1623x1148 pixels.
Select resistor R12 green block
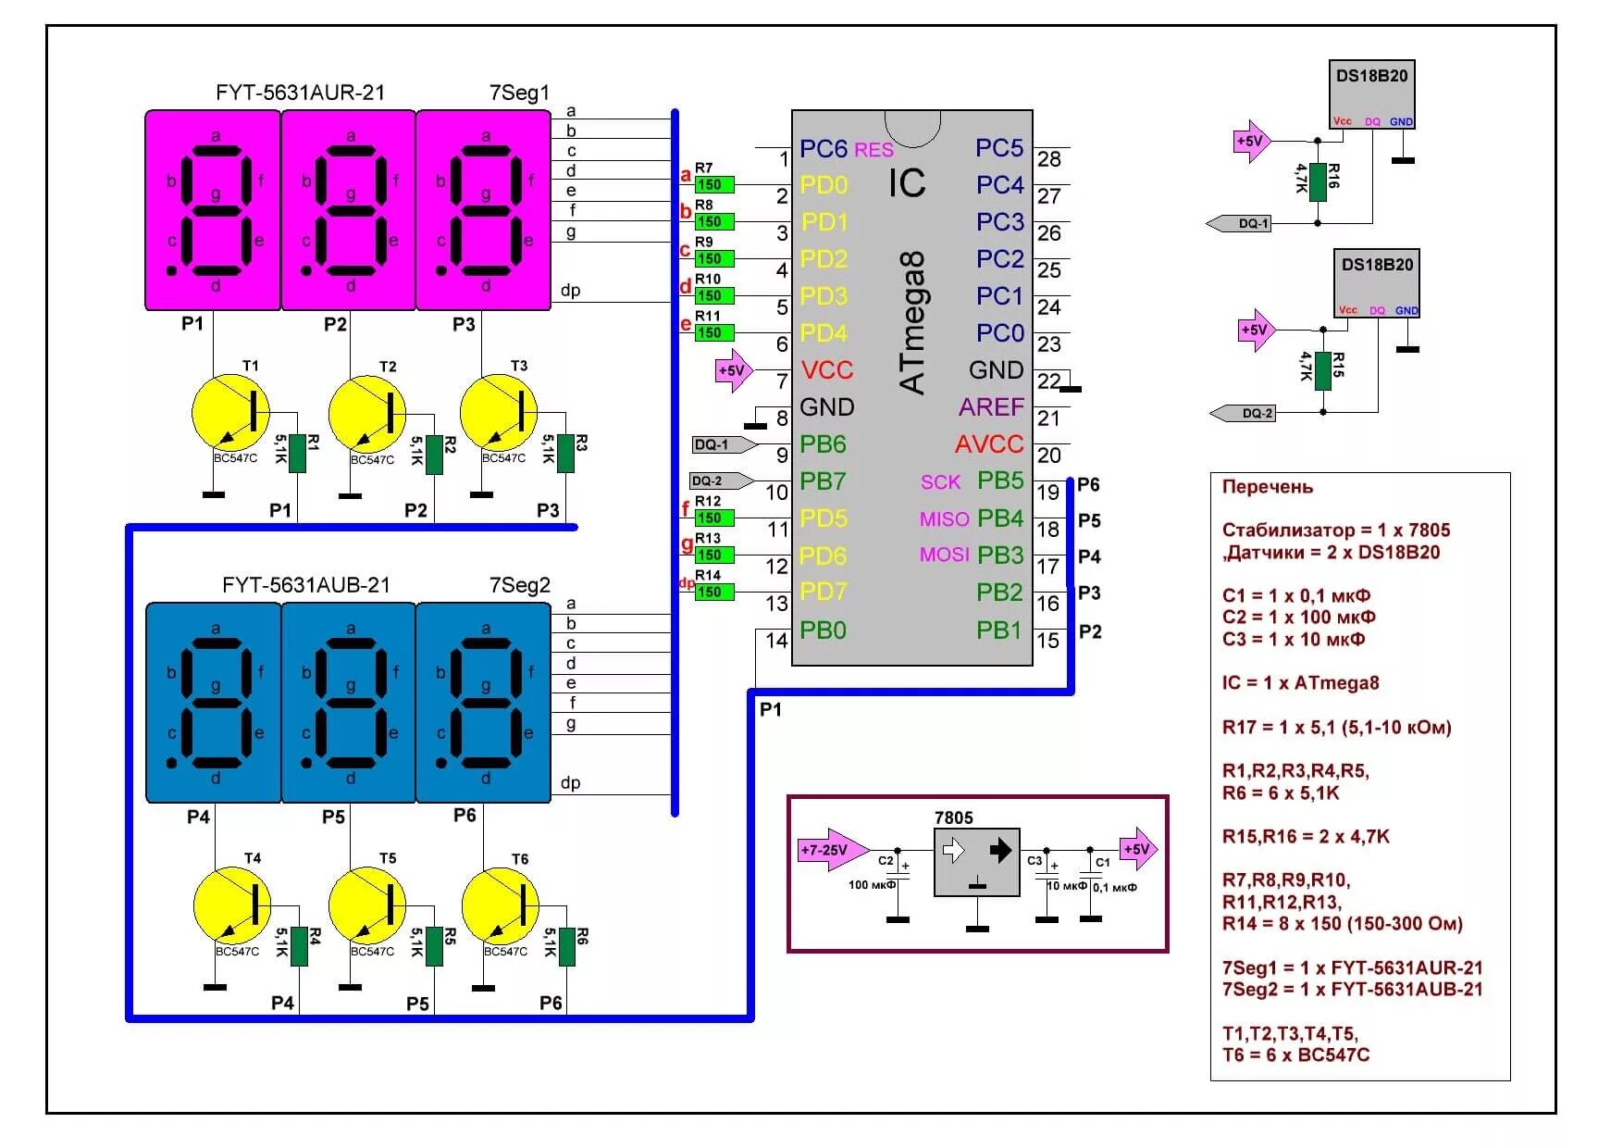[714, 518]
